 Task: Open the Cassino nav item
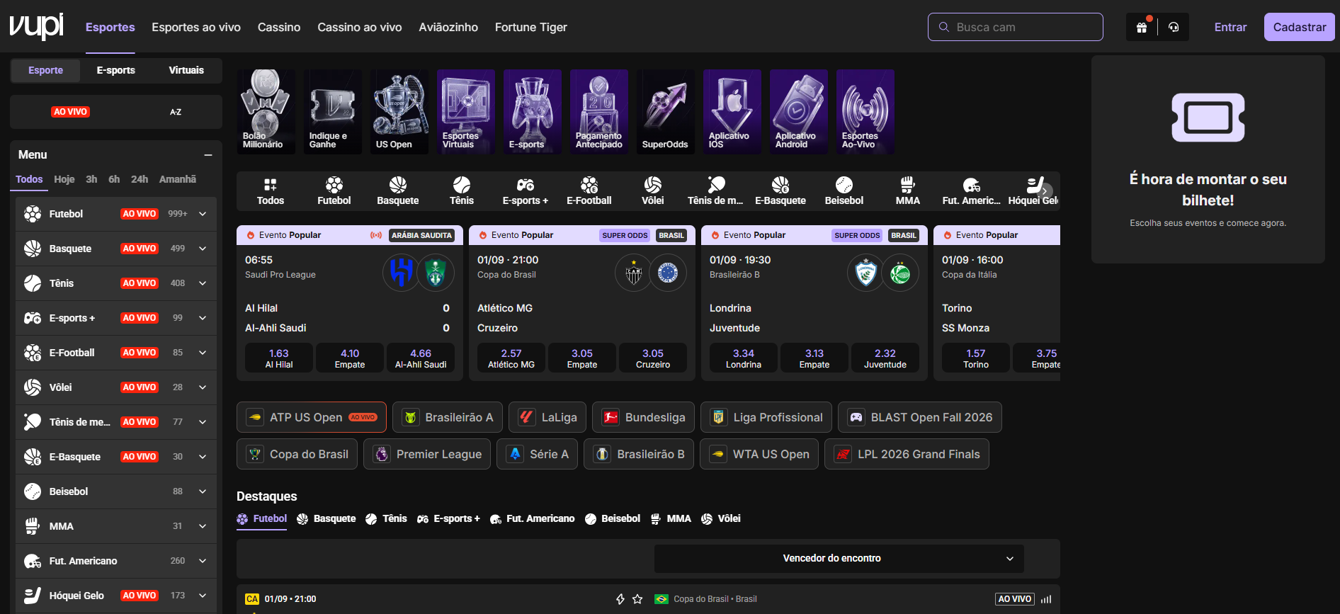pos(279,27)
